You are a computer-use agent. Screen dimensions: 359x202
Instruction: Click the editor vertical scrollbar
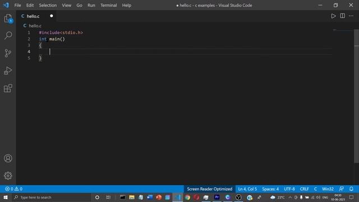[357, 96]
